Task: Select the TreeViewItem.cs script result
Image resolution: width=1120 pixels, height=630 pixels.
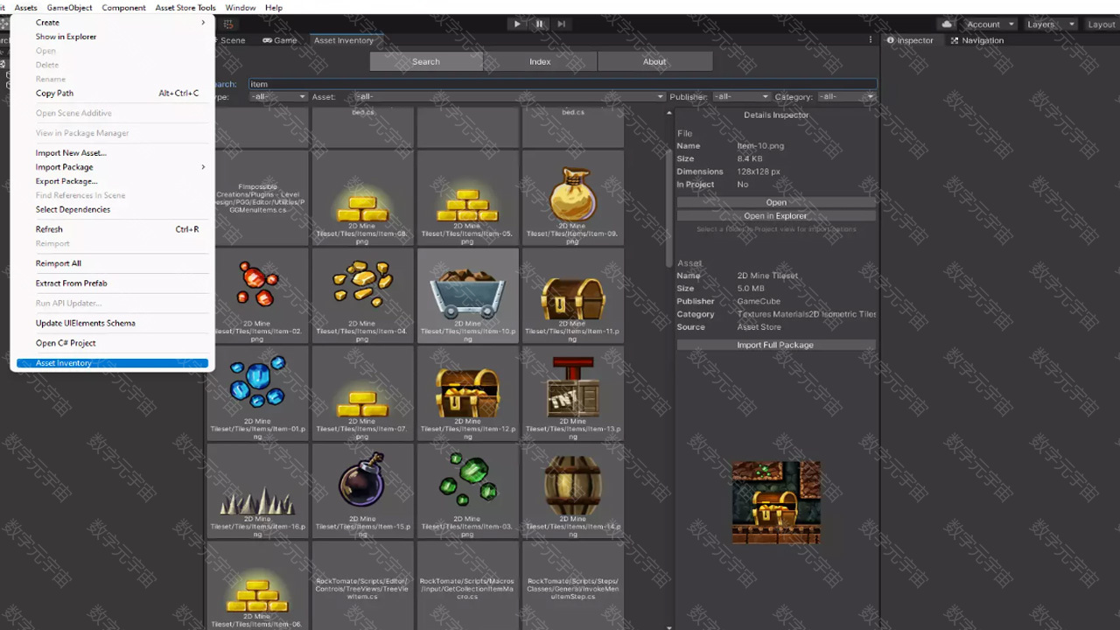Action: pyautogui.click(x=362, y=585)
